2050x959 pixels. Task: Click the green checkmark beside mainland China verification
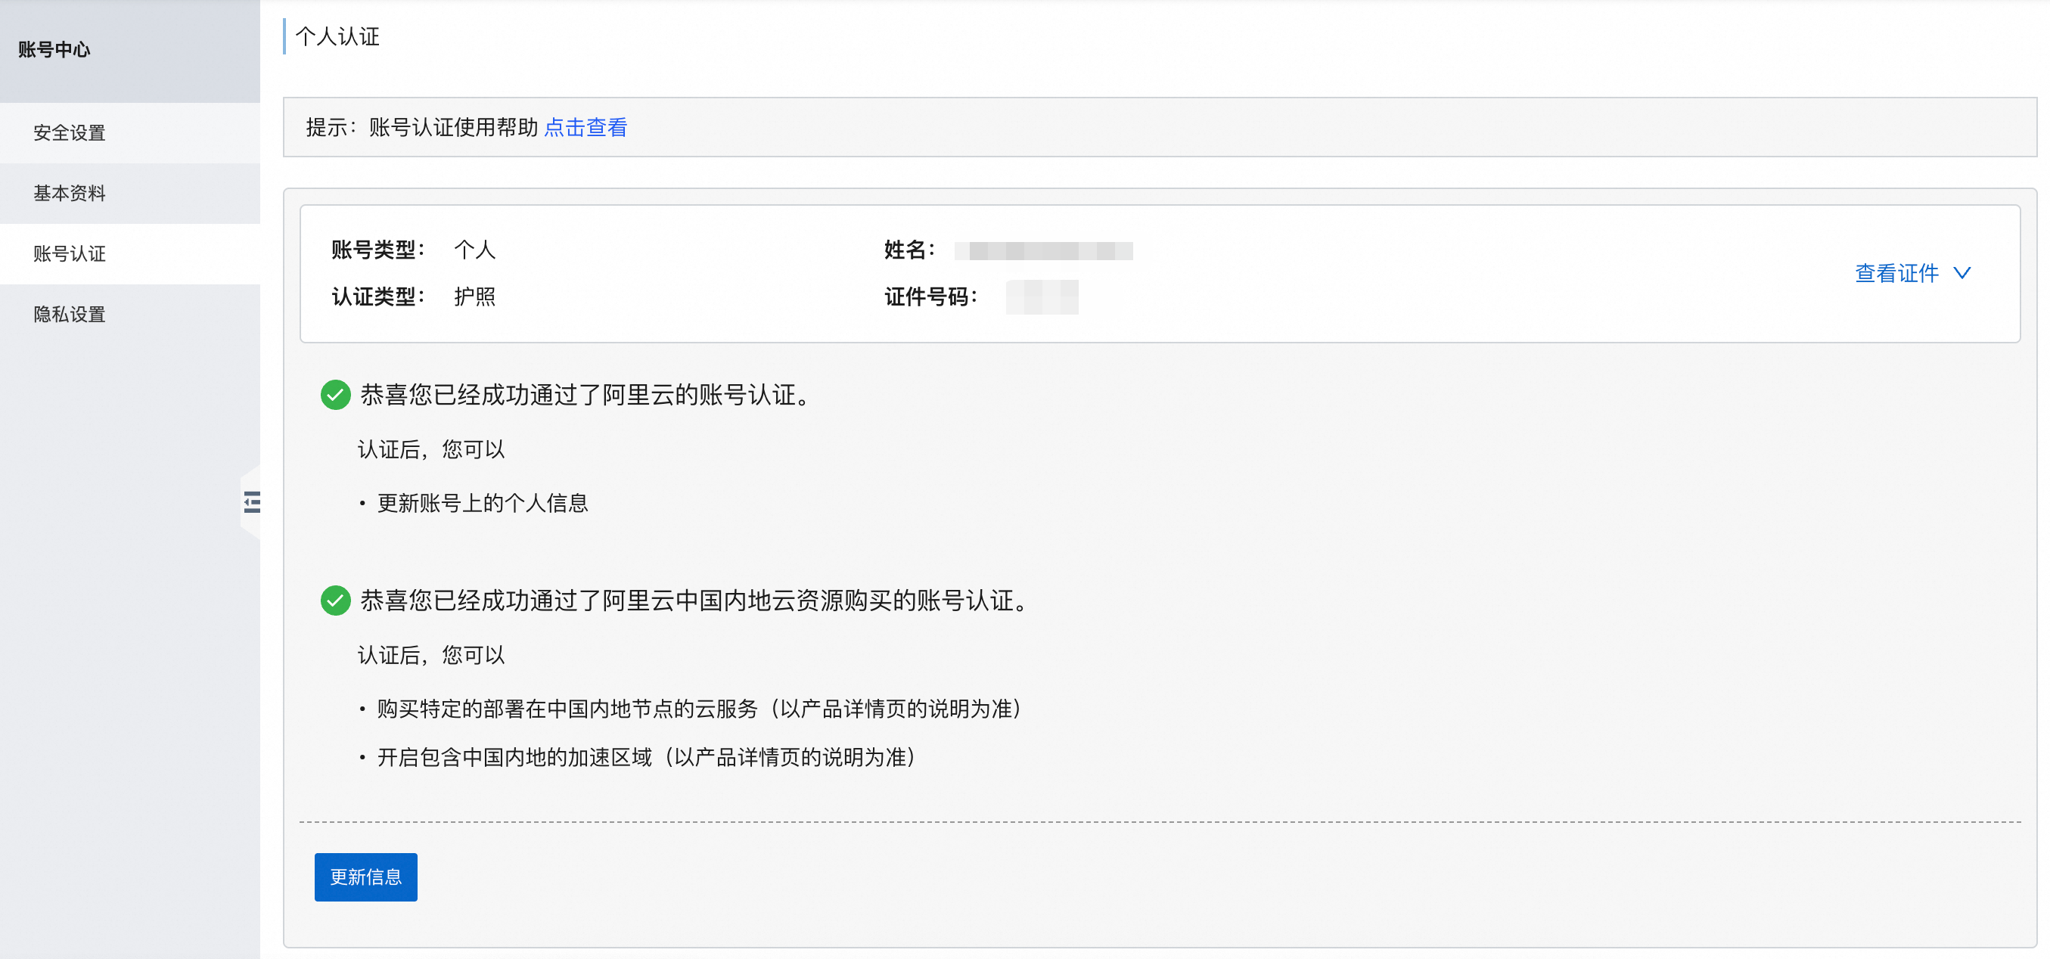(x=335, y=600)
